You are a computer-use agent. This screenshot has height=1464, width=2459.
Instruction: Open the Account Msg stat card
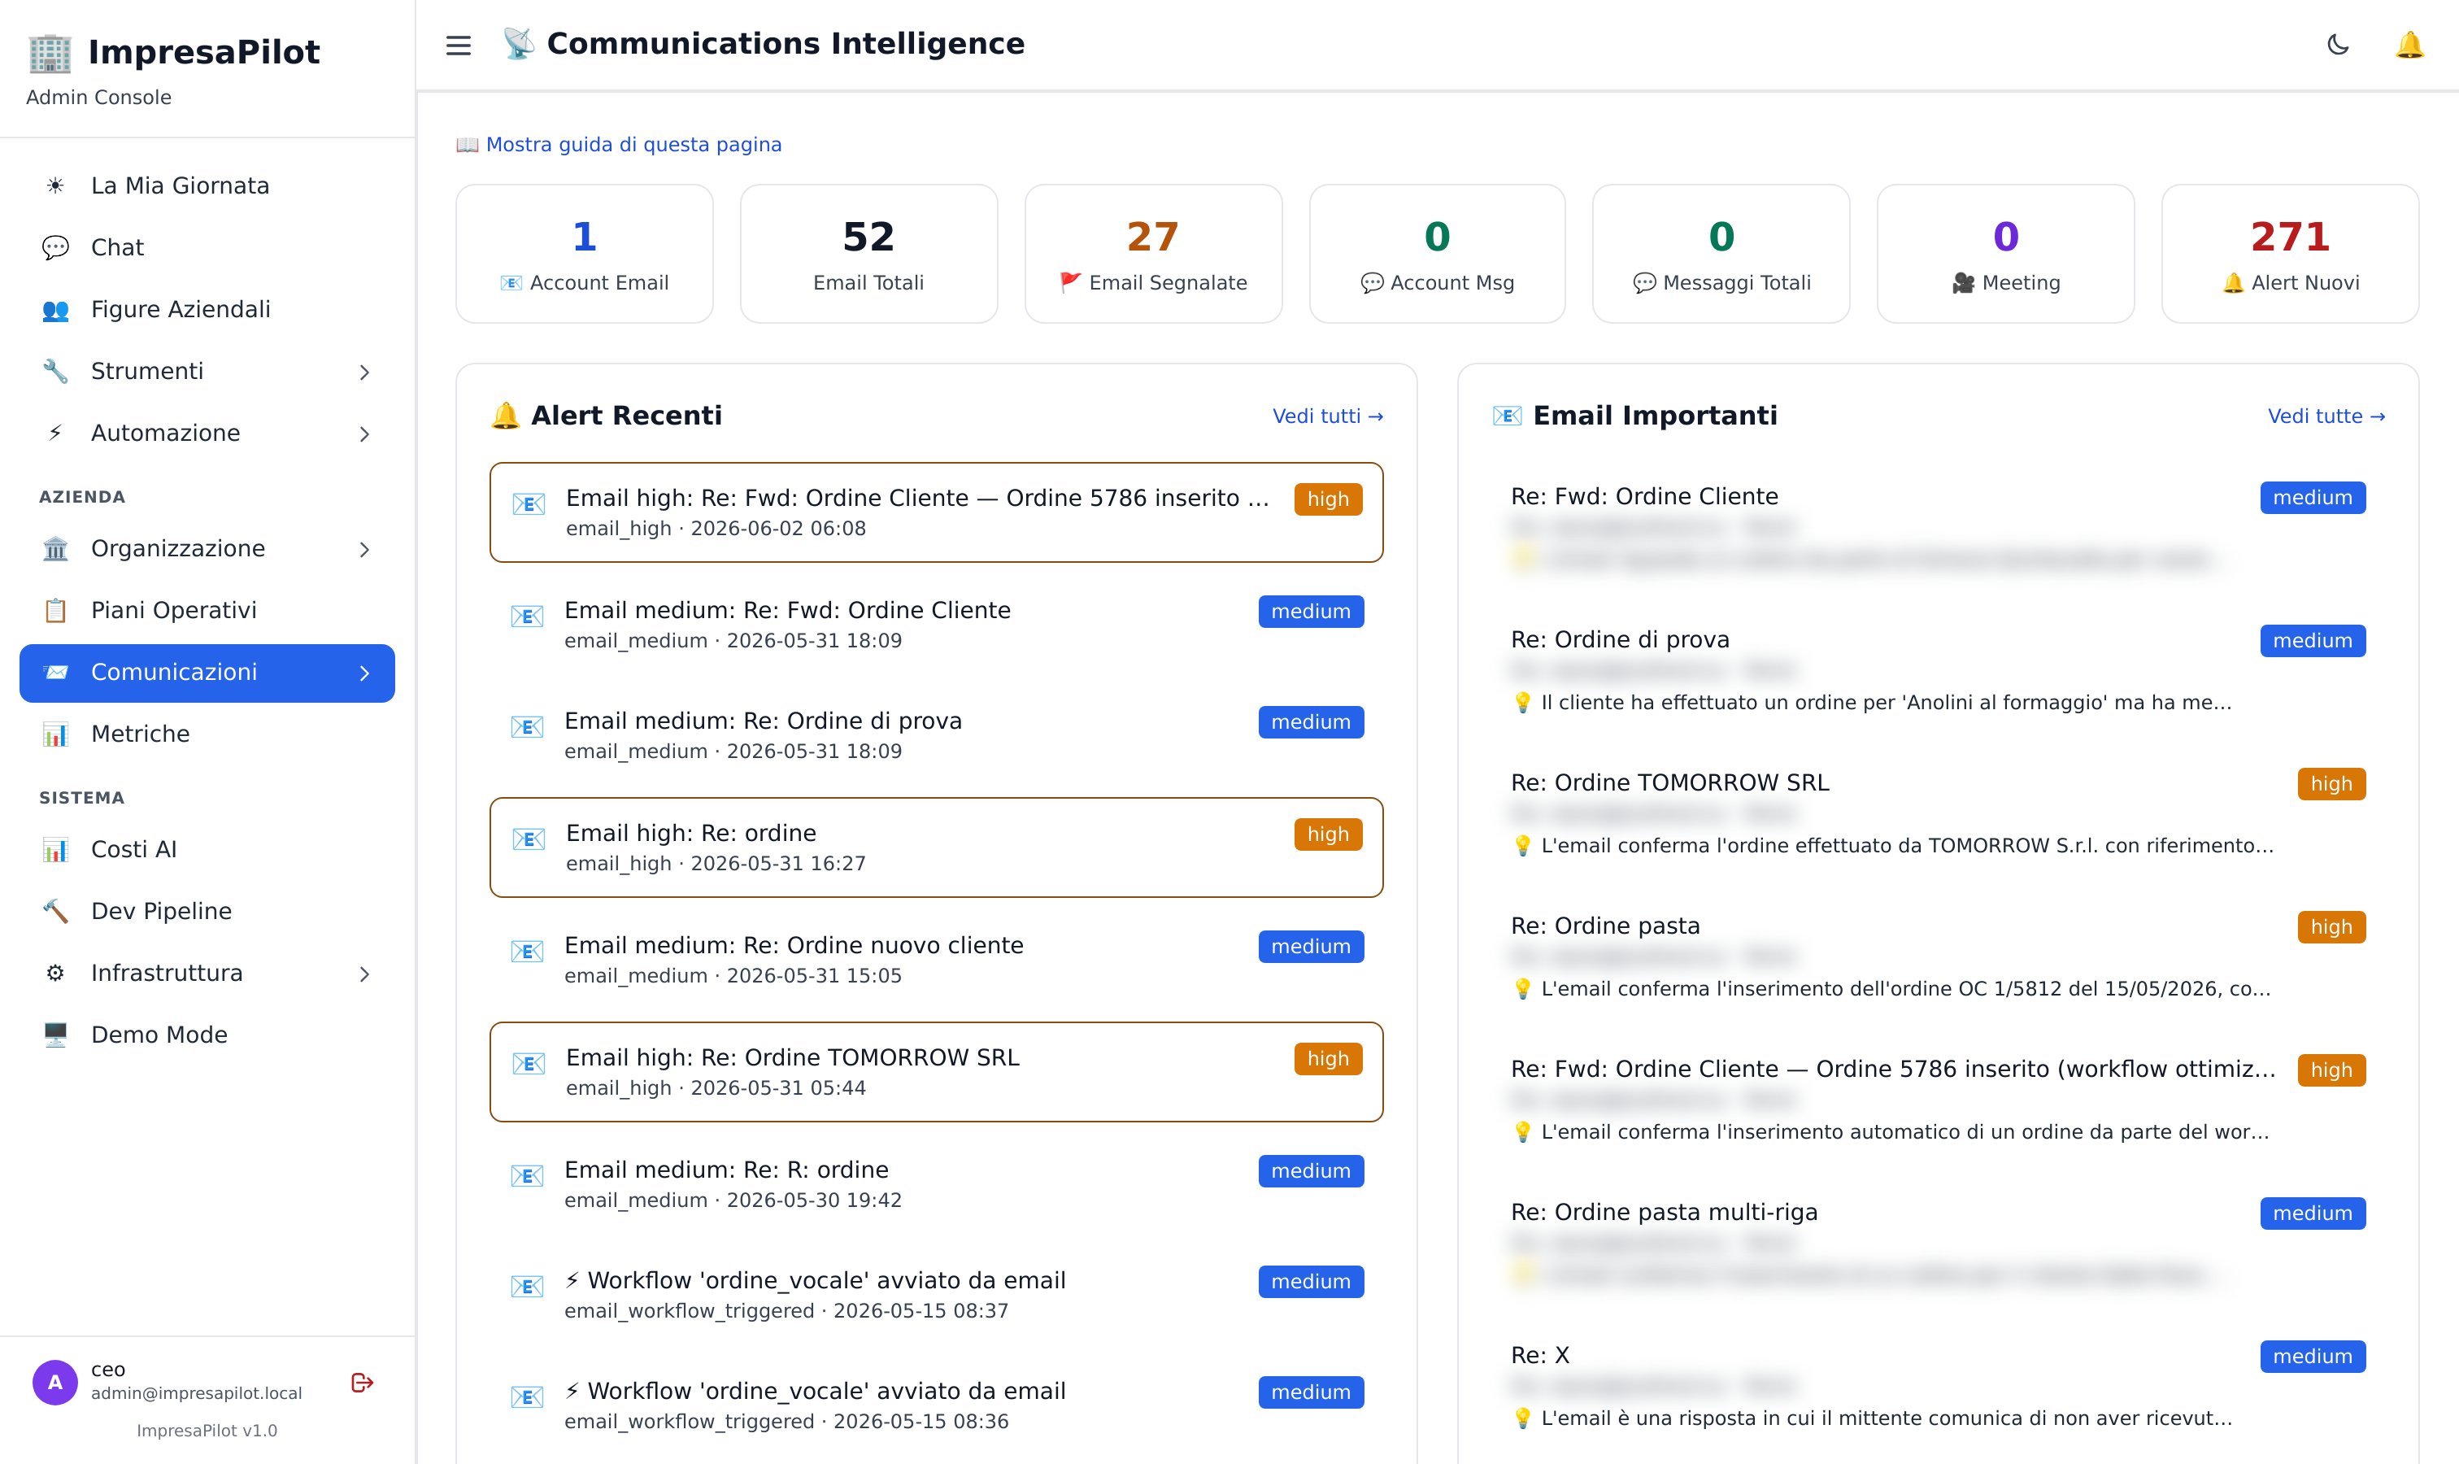click(1437, 254)
